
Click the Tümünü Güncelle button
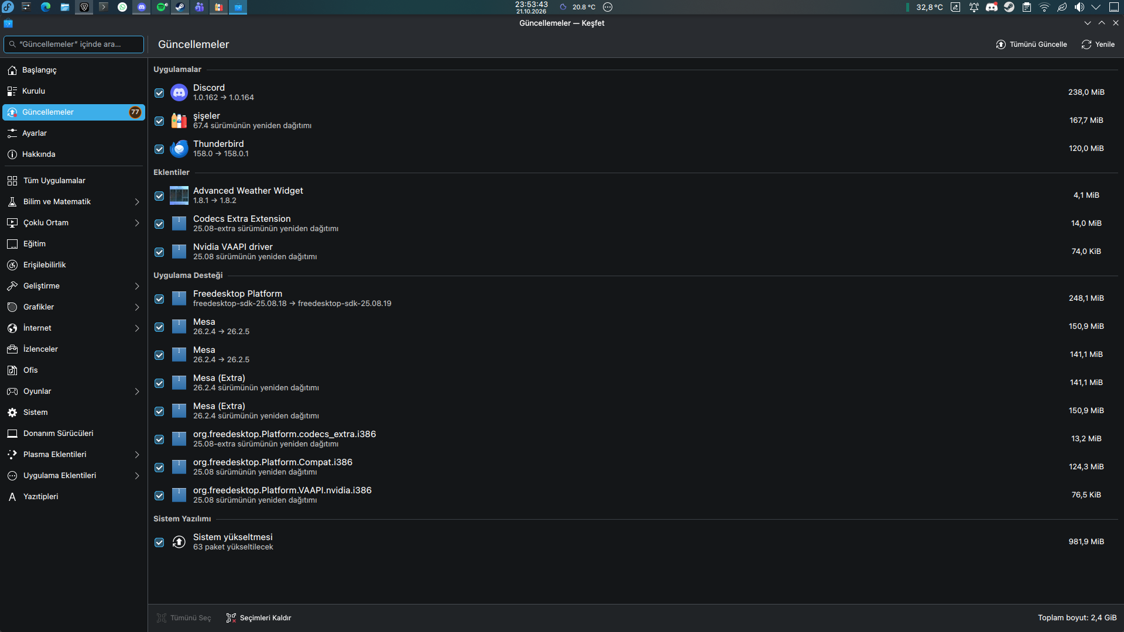[1032, 44]
